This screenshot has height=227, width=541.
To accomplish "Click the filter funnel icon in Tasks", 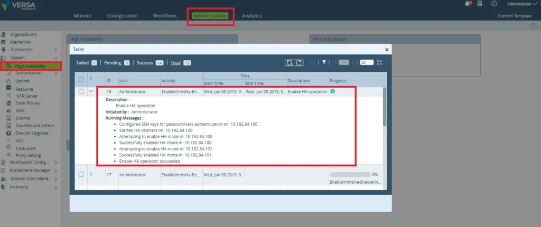I will (324, 62).
